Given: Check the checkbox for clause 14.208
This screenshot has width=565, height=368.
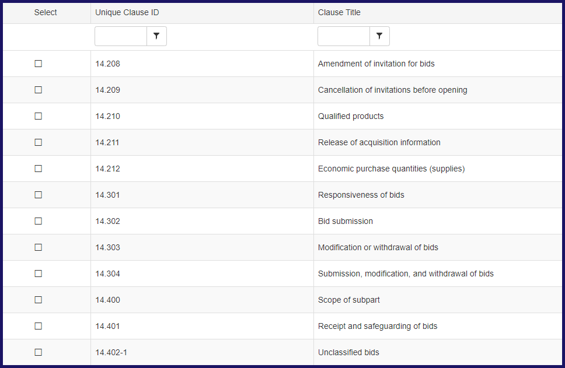Looking at the screenshot, I should point(39,63).
